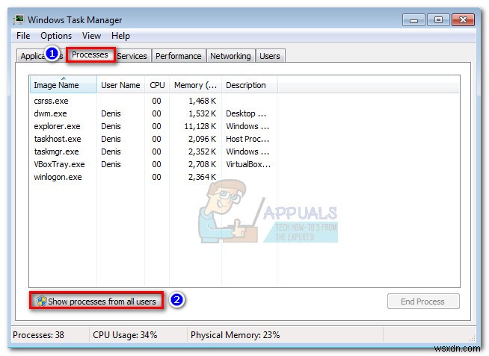The image size is (489, 356).
Task: Click the Desktop ... description cell
Action: coord(246,113)
